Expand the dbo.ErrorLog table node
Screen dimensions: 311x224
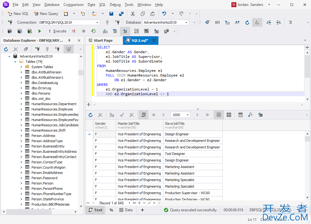[21, 88]
